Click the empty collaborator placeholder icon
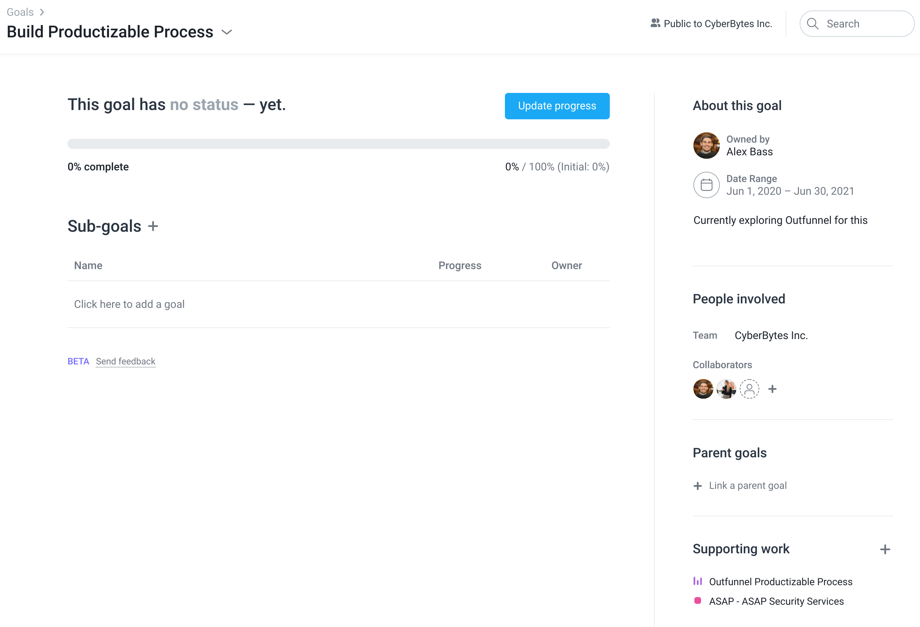Screen dimensions: 920x627 (749, 389)
